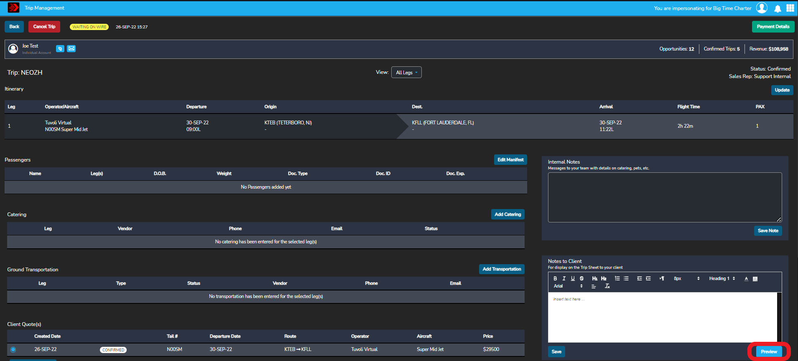Click the Trip Management header title

pyautogui.click(x=44, y=8)
